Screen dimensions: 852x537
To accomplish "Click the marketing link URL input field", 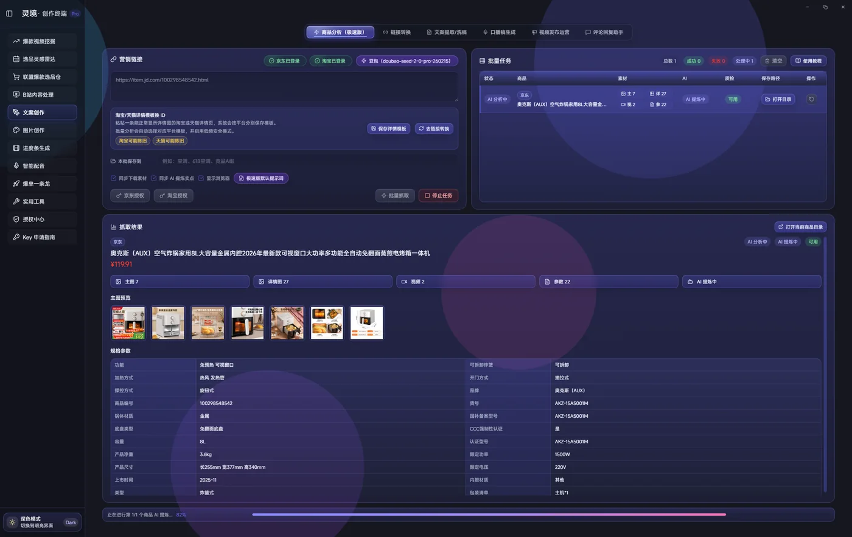I will (284, 87).
